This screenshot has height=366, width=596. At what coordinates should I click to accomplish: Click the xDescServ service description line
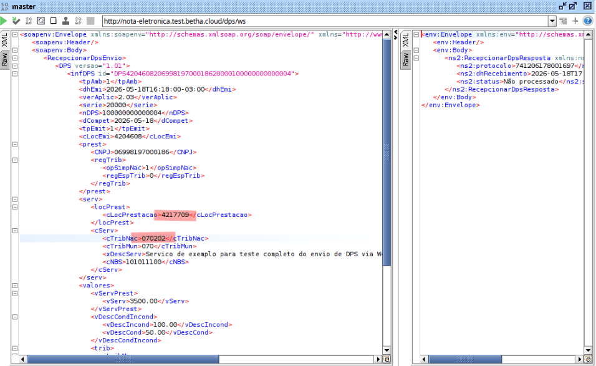tap(242, 254)
